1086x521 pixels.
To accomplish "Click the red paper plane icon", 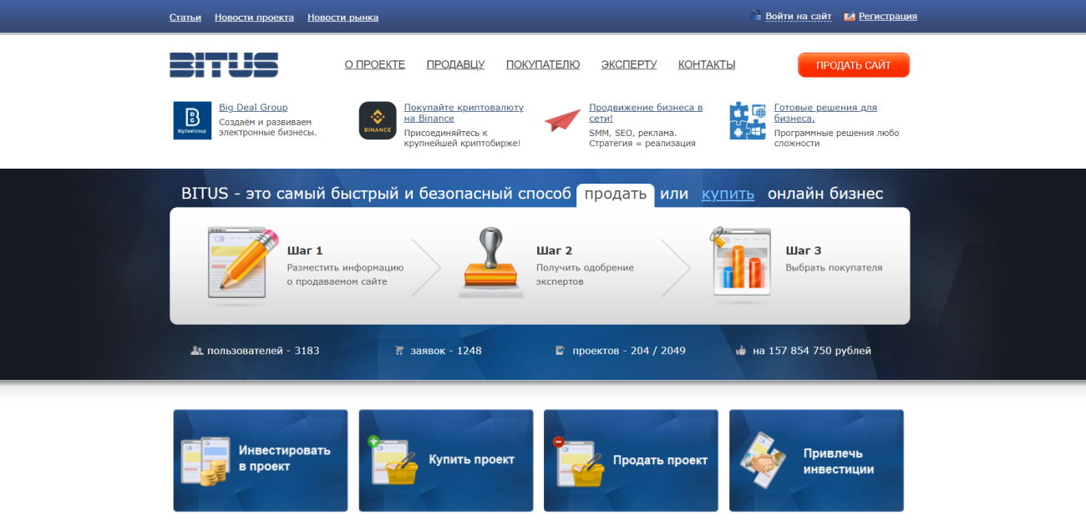I will 561,120.
